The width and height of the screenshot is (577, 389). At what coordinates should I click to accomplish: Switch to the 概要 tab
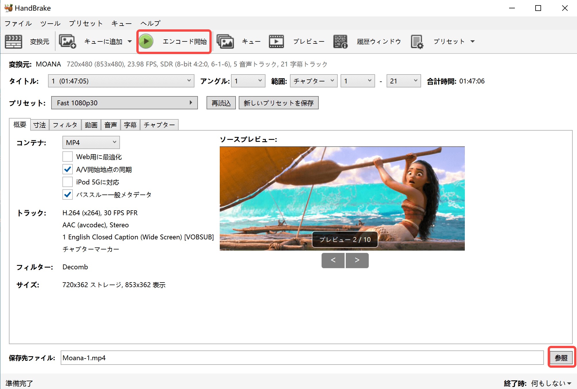tap(20, 125)
